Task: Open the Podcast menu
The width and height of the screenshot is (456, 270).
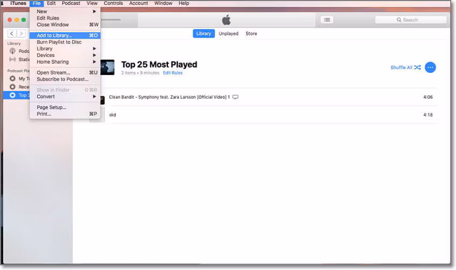Action: [71, 3]
